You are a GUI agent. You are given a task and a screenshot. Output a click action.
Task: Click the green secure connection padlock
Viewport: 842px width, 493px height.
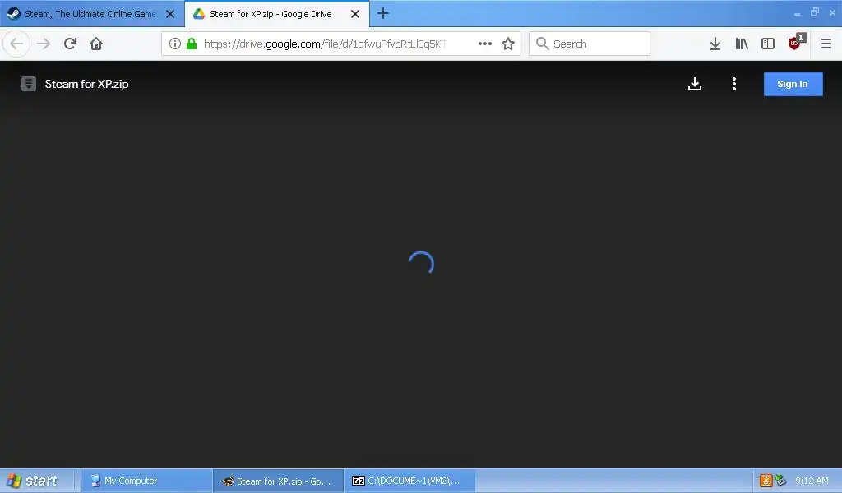192,44
